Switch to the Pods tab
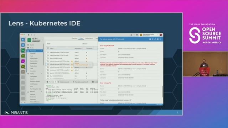This screenshot has width=228, height=128. [81, 38]
